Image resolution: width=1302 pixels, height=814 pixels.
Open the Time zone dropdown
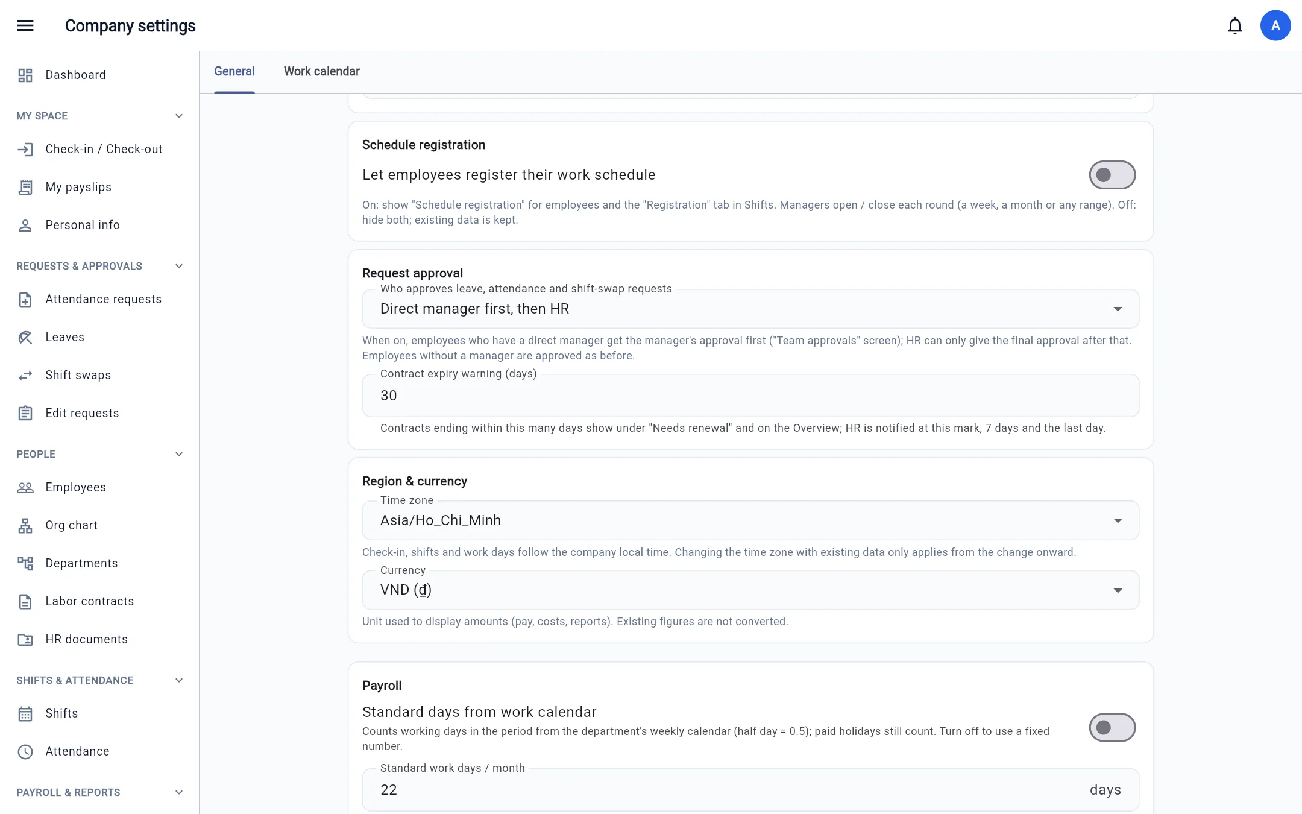[750, 520]
